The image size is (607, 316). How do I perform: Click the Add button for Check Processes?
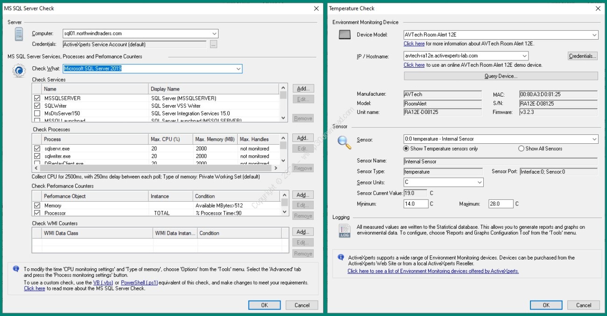pos(303,138)
